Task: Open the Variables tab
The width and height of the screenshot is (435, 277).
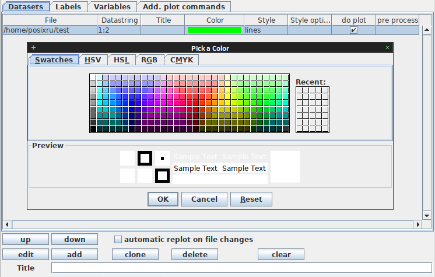Action: tap(112, 6)
